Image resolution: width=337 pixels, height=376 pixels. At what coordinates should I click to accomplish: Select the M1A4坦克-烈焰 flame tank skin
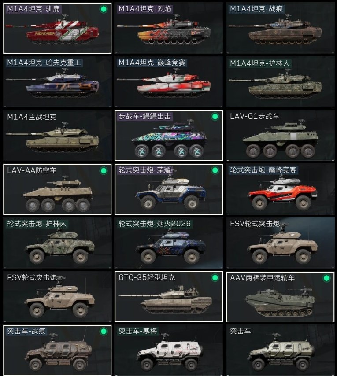(169, 28)
